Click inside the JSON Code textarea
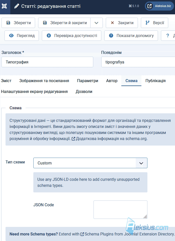Image resolution: width=175 pixels, height=241 pixels. click(x=120, y=210)
